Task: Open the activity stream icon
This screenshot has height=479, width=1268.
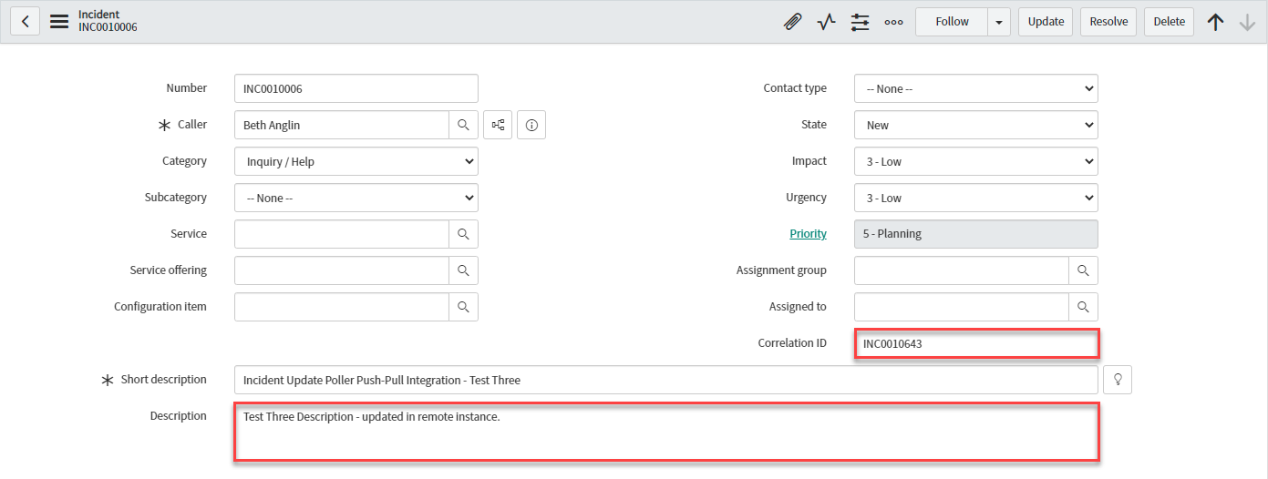Action: 826,22
